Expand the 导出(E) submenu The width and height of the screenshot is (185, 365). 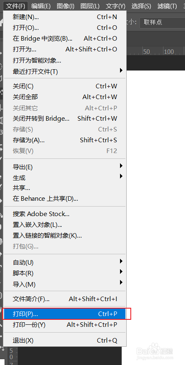pyautogui.click(x=65, y=167)
